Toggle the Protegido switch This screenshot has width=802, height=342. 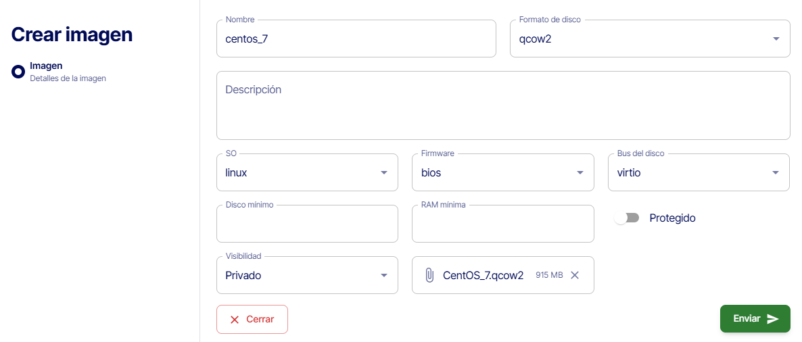(x=626, y=218)
